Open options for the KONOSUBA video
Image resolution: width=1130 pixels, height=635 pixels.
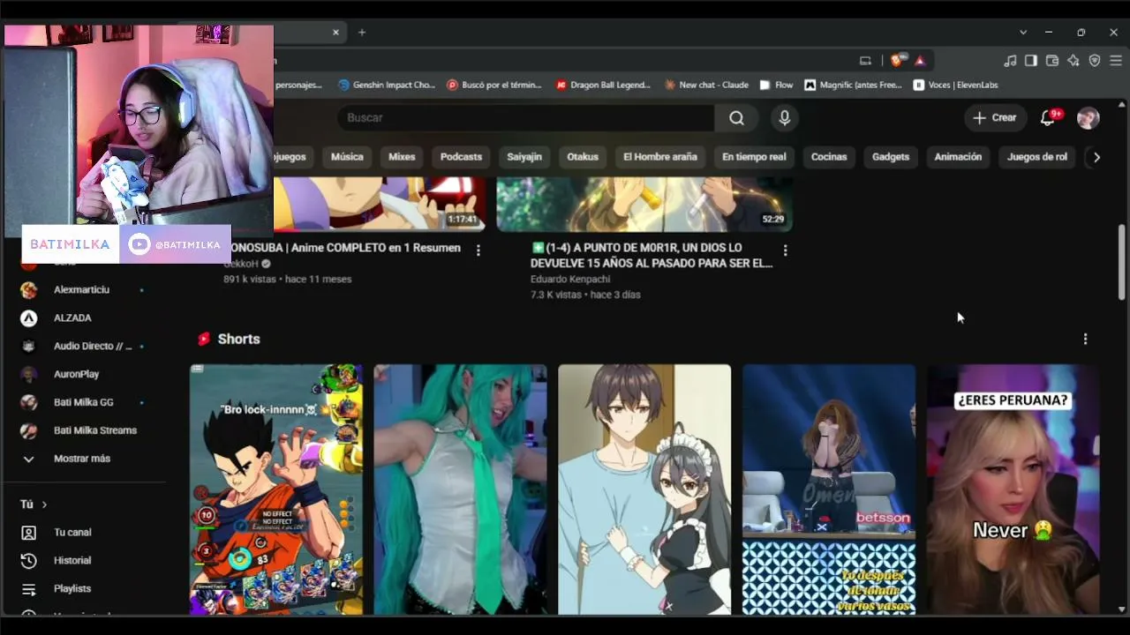click(x=478, y=250)
